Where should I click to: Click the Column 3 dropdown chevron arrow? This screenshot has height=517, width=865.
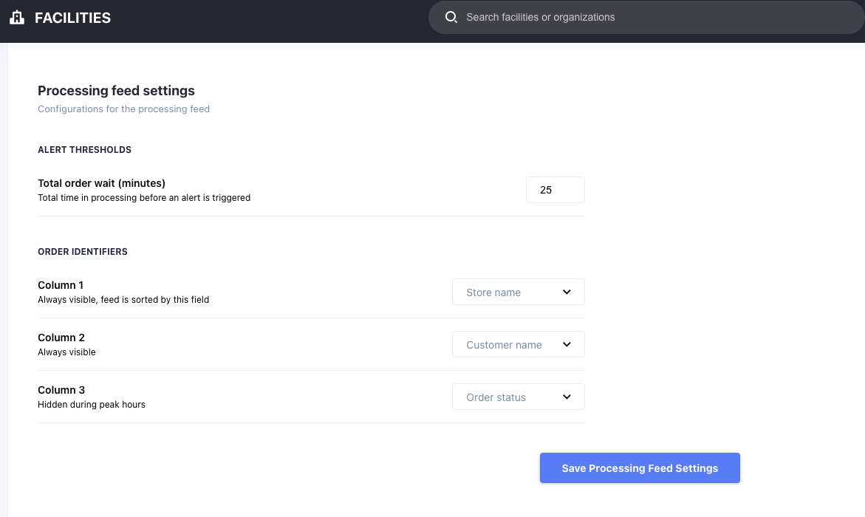tap(567, 397)
